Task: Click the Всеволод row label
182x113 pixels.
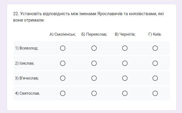Action: 27,48
